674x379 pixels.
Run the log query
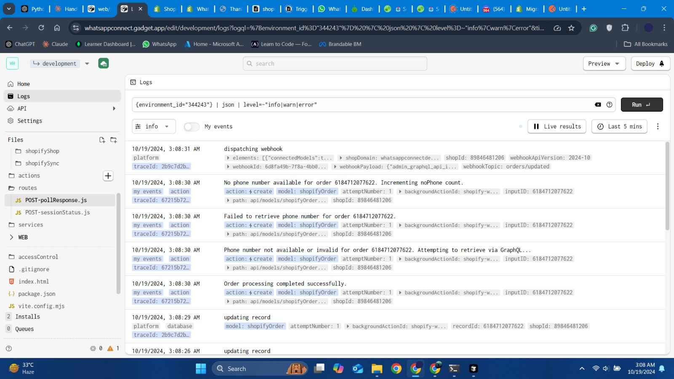click(x=642, y=104)
